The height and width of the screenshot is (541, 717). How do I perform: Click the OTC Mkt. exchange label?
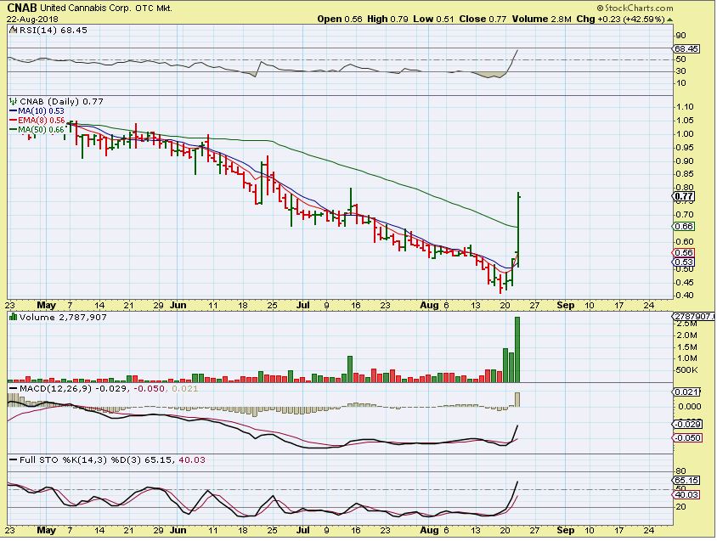coord(154,8)
